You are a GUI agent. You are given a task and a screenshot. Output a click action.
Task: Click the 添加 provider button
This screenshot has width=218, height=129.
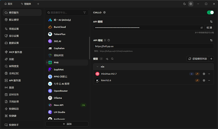pyautogui.click(x=67, y=124)
